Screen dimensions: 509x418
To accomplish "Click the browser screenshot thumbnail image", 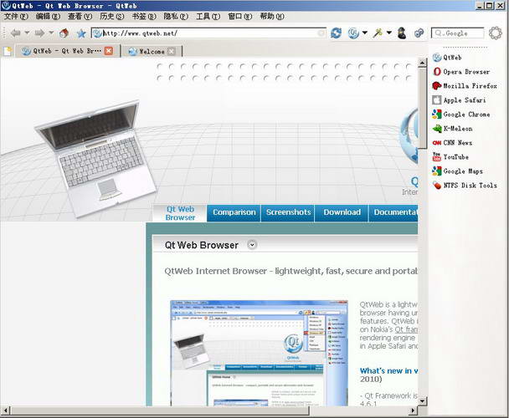I will (259, 353).
